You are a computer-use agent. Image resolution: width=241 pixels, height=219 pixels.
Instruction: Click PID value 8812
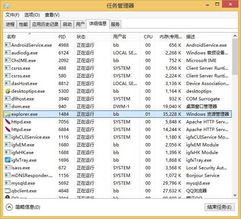click(x=64, y=83)
